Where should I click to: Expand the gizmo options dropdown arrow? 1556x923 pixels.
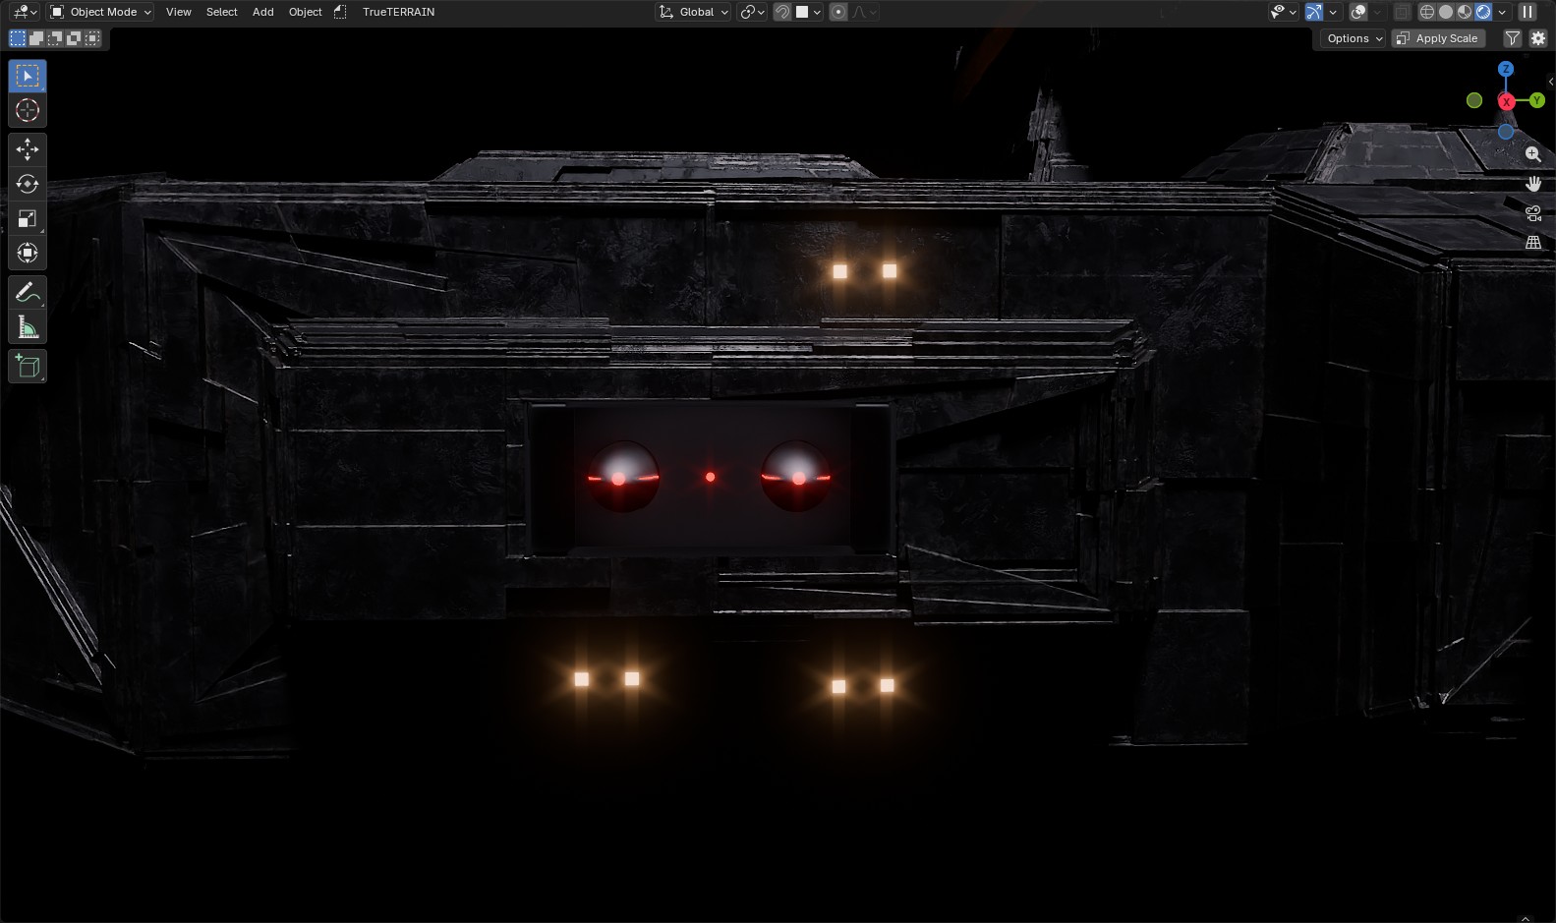tap(1333, 12)
